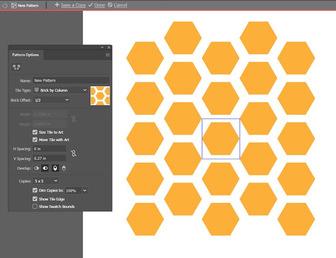336x258 pixels.
Task: Click the pattern Name input field
Action: (x=71, y=81)
